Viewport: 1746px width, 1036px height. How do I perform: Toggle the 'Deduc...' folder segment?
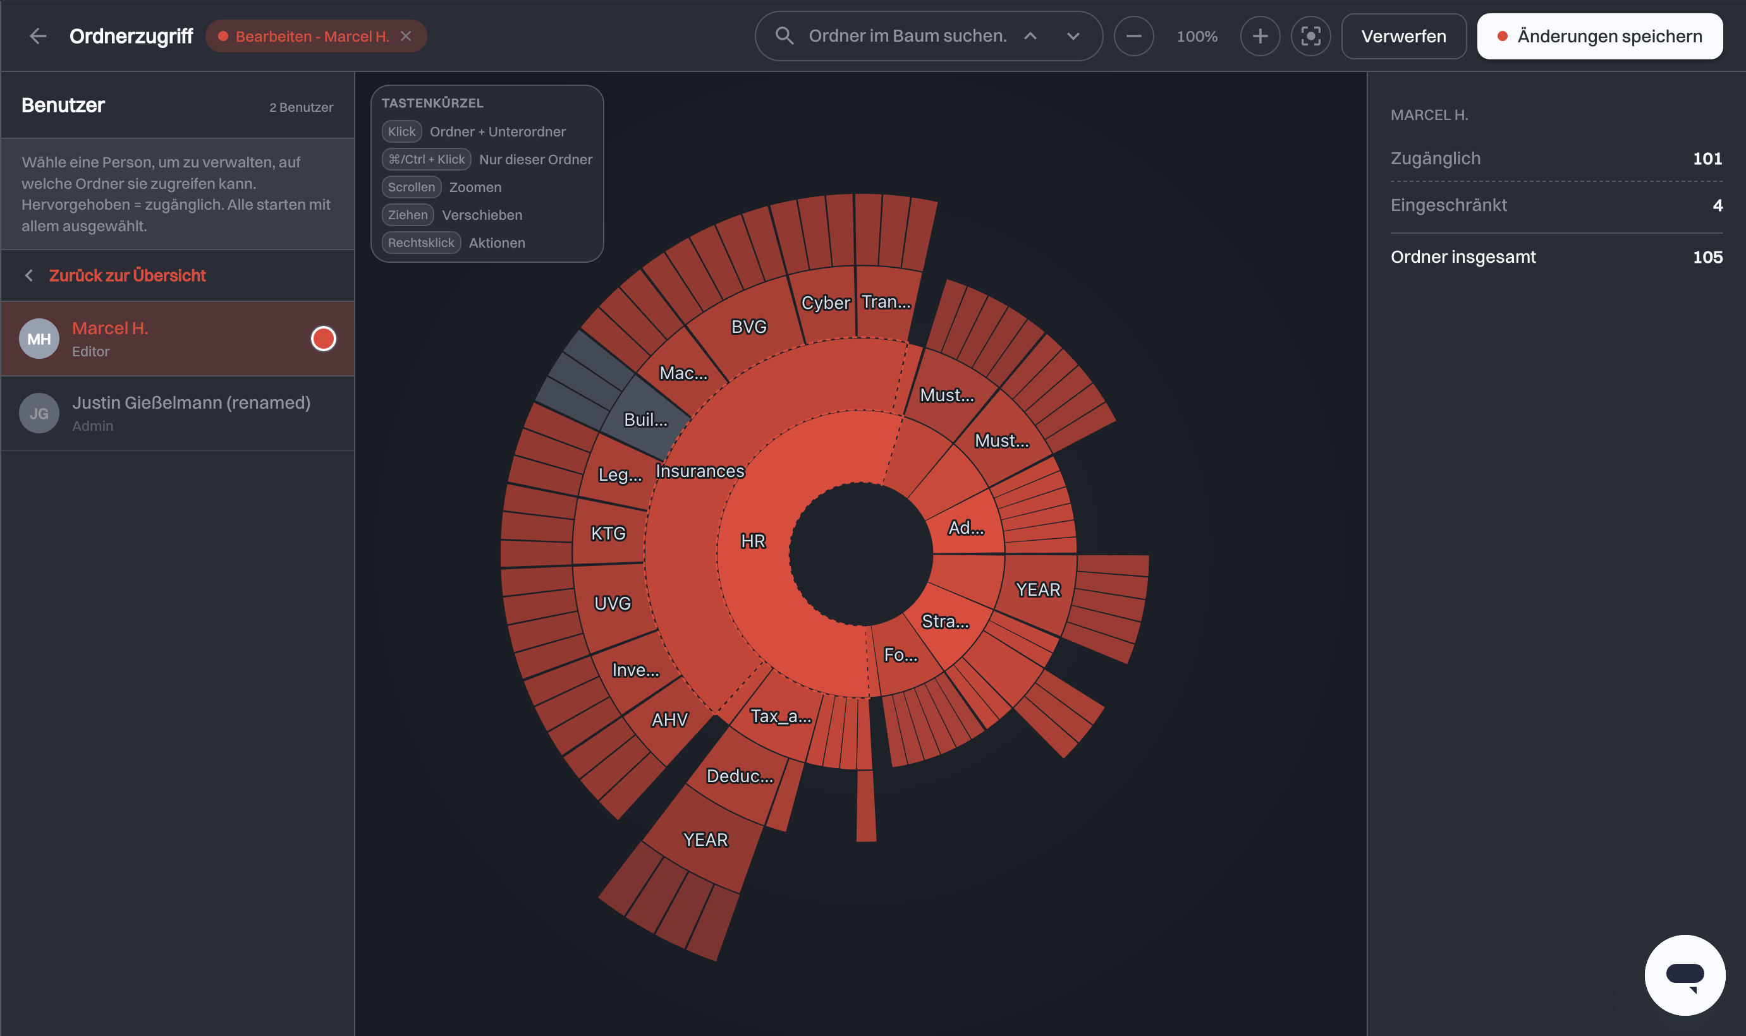740,776
